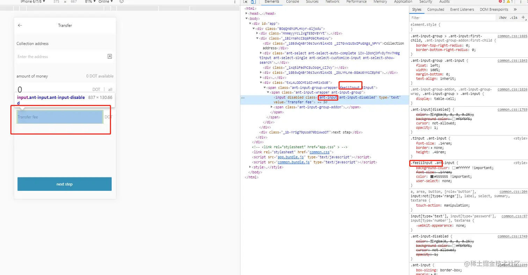Add a new style rule plus icon
Viewport: 528px width, 275px height.
(x=523, y=17)
